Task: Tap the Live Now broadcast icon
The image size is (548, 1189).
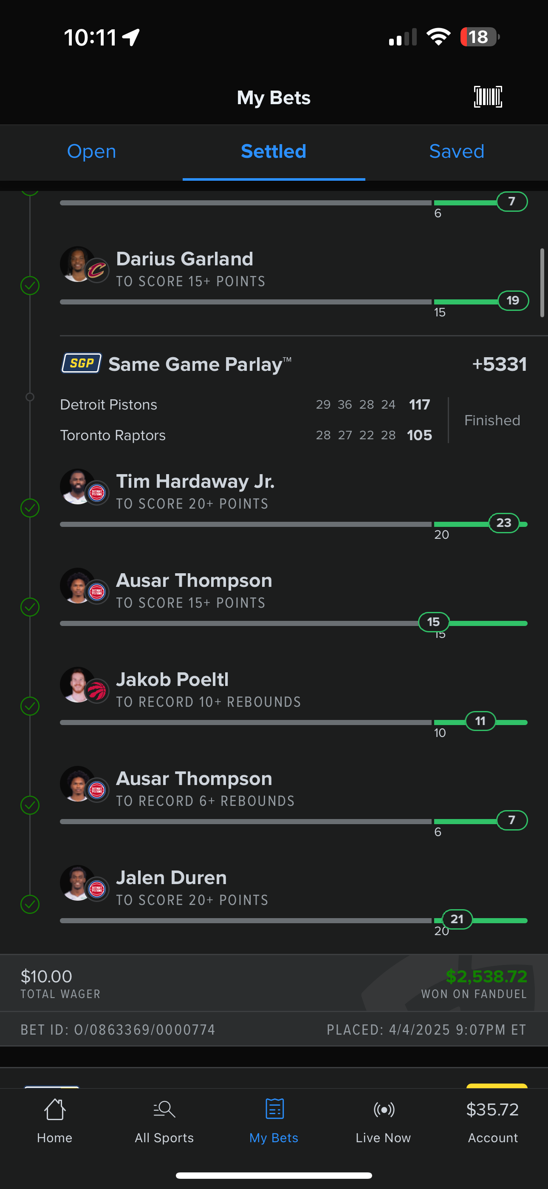Action: 384,1109
